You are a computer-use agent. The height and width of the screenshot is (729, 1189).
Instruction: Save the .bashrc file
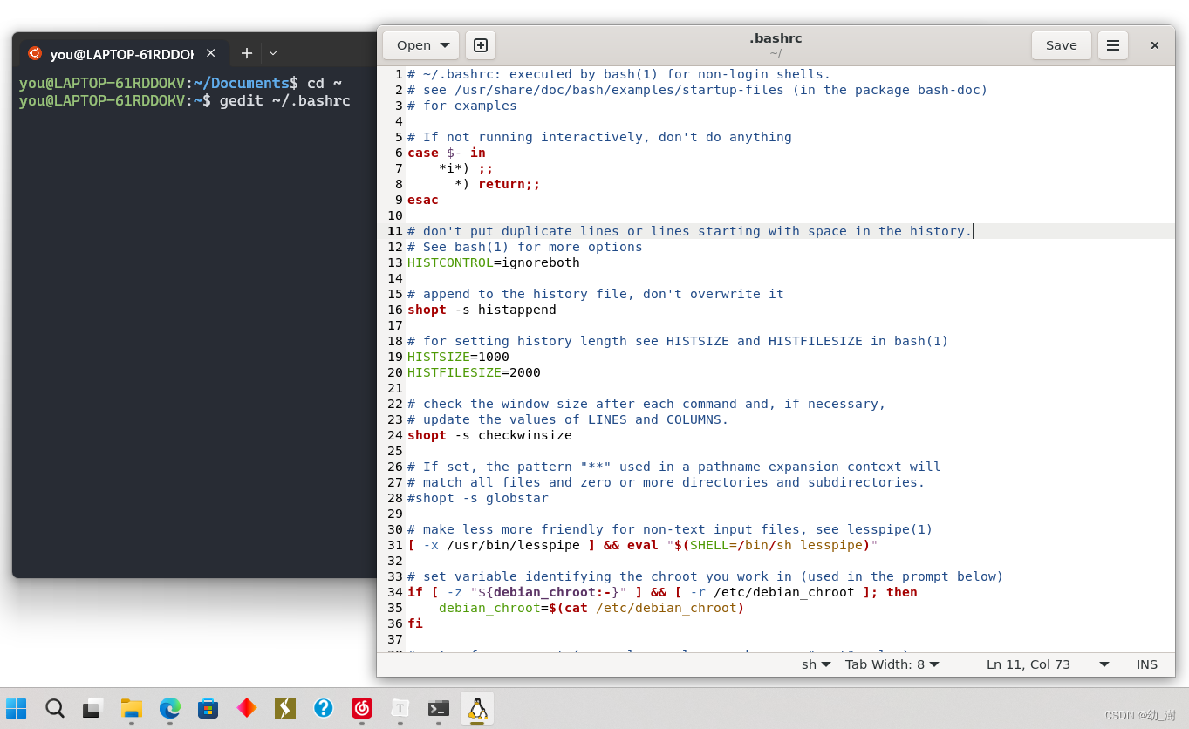point(1062,45)
